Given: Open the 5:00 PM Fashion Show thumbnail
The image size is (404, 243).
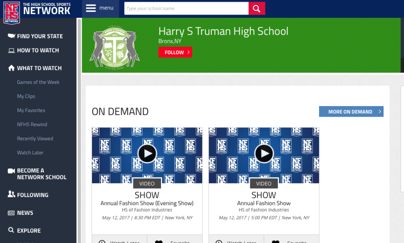Looking at the screenshot, I should point(264,155).
